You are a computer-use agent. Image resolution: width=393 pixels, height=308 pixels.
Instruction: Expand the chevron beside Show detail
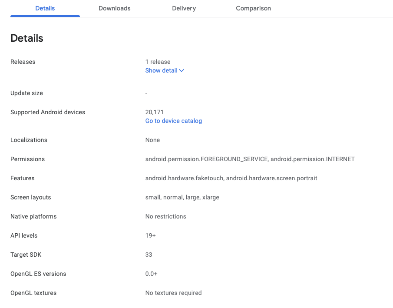click(182, 70)
